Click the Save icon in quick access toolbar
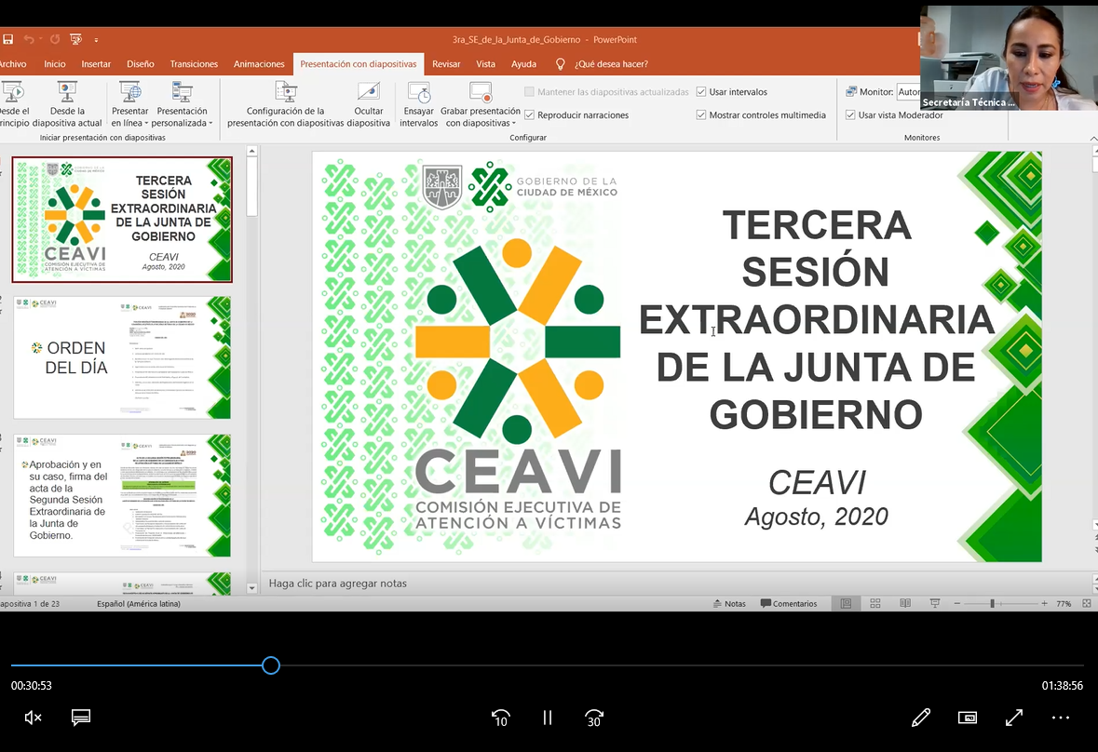The width and height of the screenshot is (1098, 752). 7,40
